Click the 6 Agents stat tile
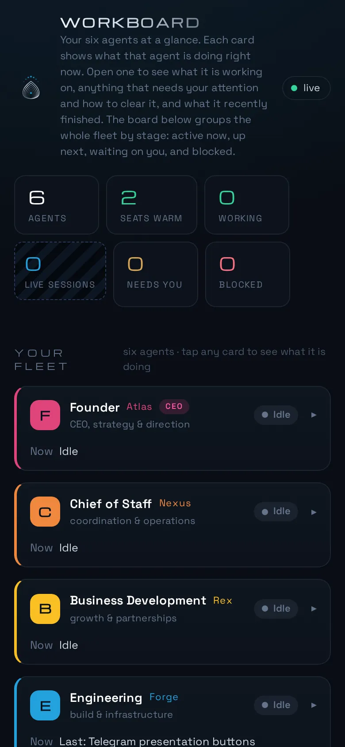 pyautogui.click(x=57, y=205)
